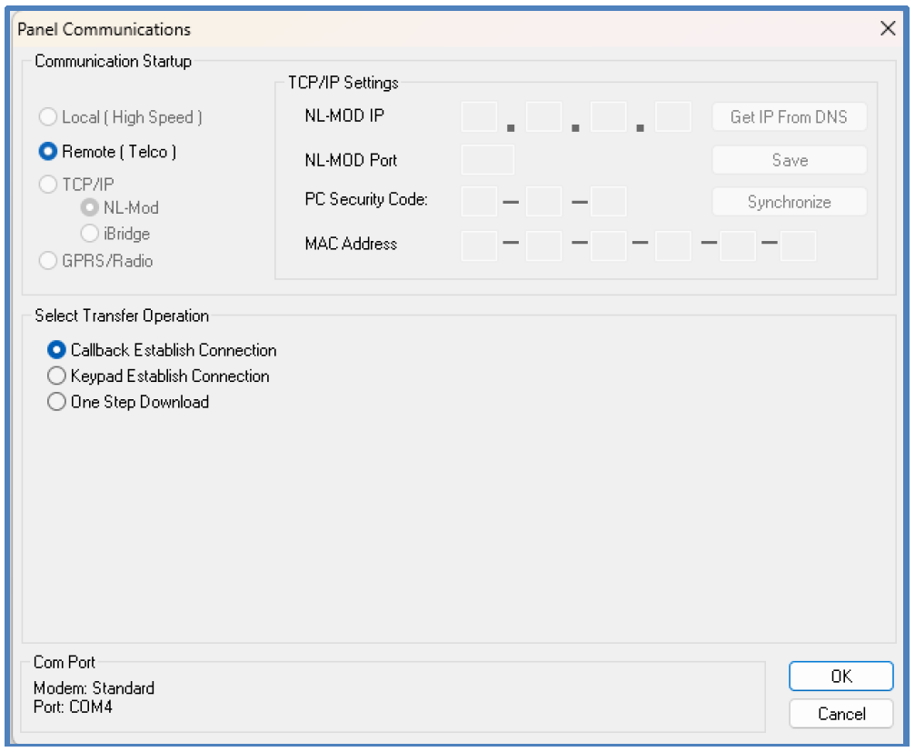
Task: Focus the NL-MOD Port input box
Action: coord(488,160)
